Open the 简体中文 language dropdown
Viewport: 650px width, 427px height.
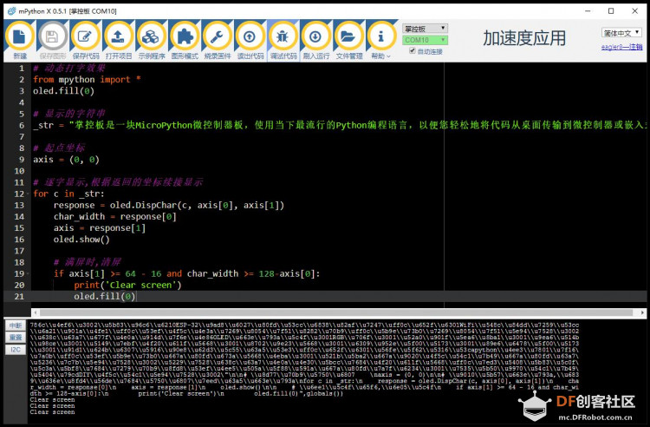621,32
